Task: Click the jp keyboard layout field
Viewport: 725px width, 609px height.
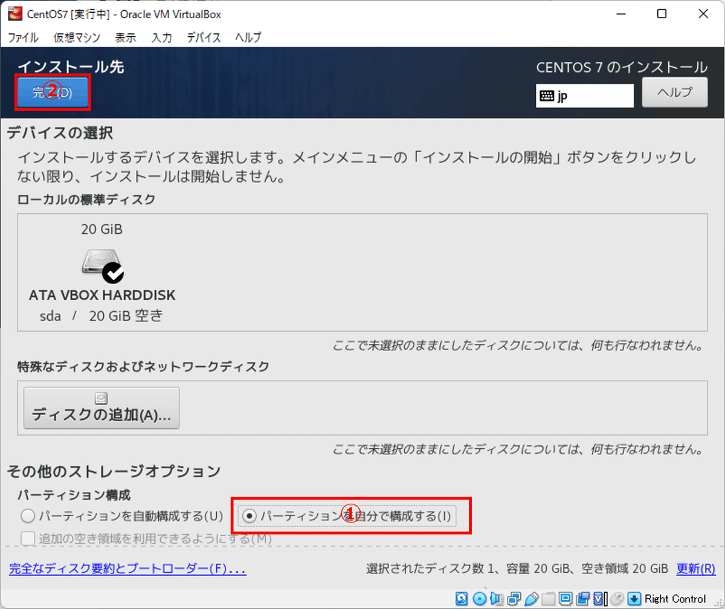Action: point(584,96)
